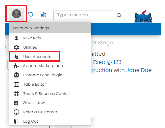Open the bar chart reports icon
Image resolution: width=165 pixels, height=128 pixels.
(x=44, y=14)
